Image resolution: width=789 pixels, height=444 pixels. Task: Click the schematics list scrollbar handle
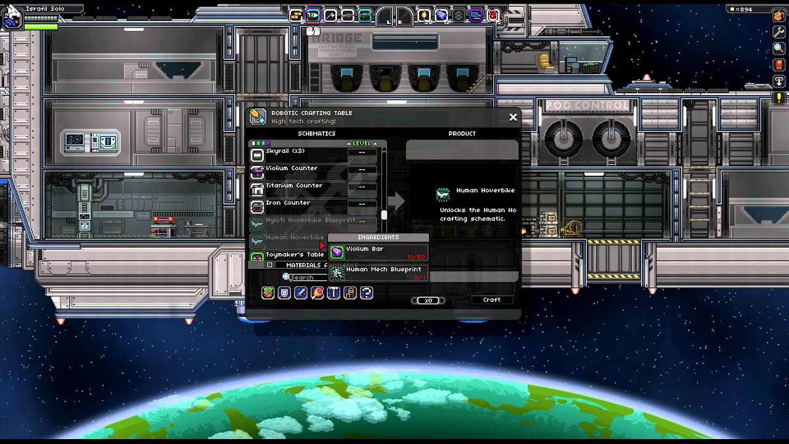click(384, 215)
